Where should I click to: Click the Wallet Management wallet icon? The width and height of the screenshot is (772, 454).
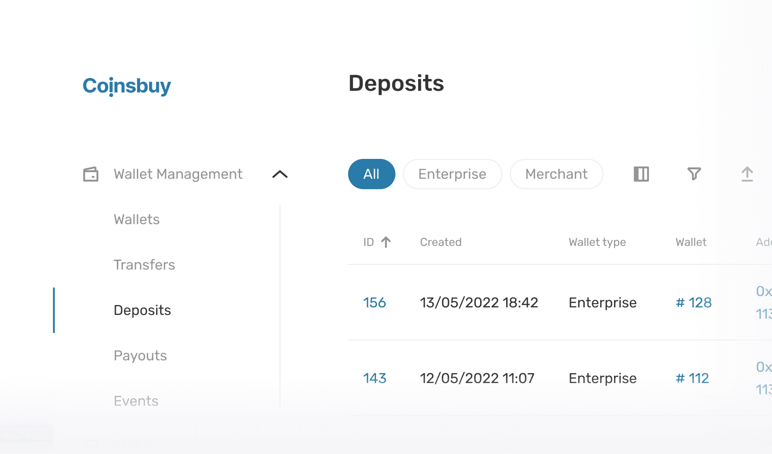pos(91,174)
